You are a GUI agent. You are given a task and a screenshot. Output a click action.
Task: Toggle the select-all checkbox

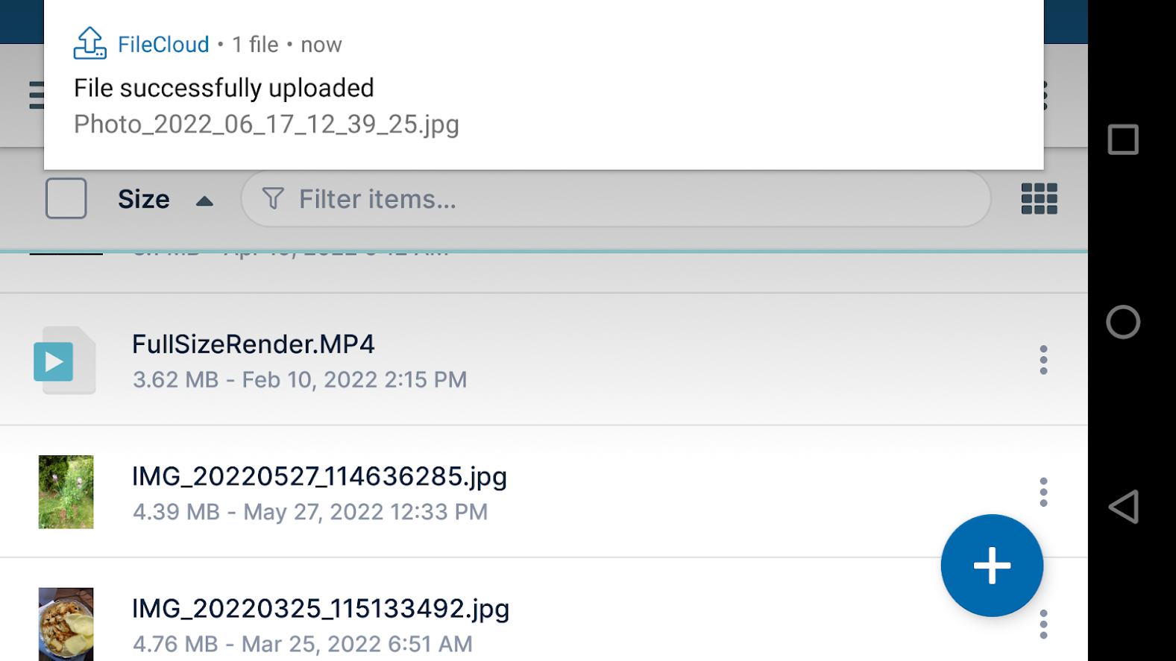(x=66, y=198)
